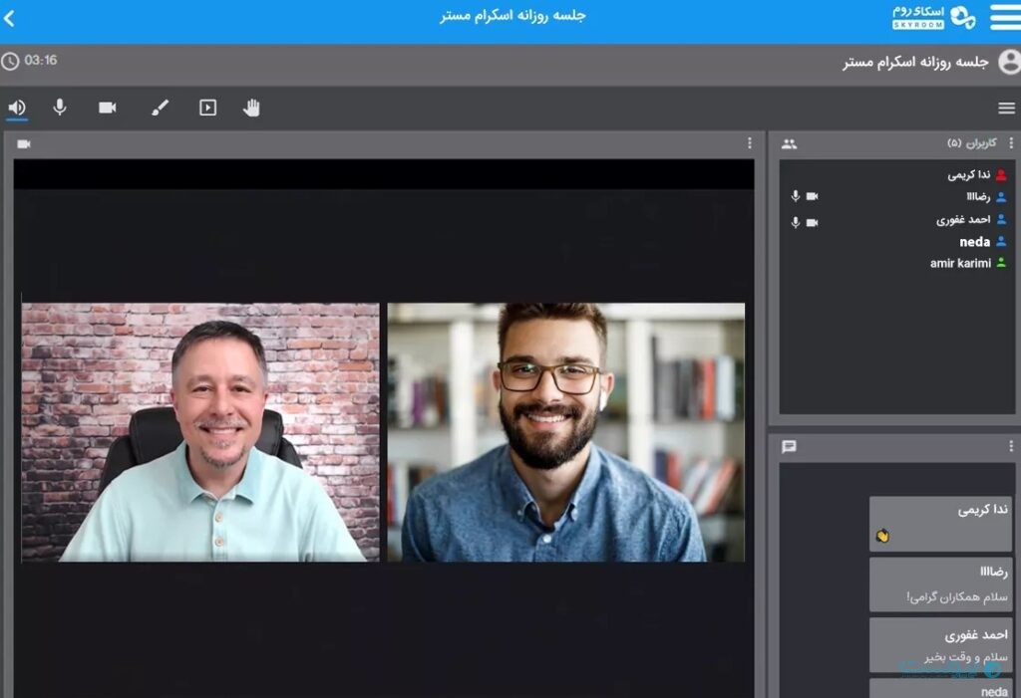The height and width of the screenshot is (698, 1021).
Task: Open the main hamburger menu at top right
Action: click(1004, 18)
